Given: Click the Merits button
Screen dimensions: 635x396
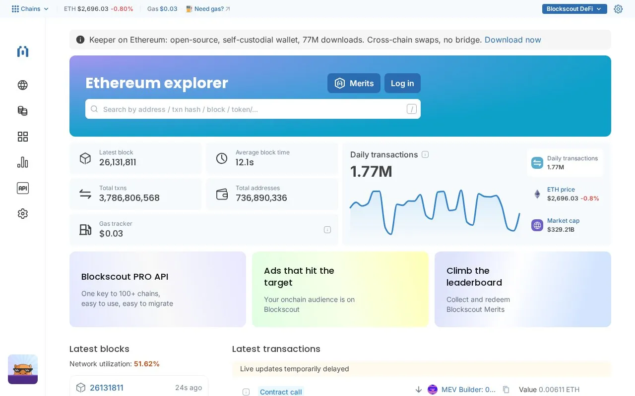Looking at the screenshot, I should point(354,83).
